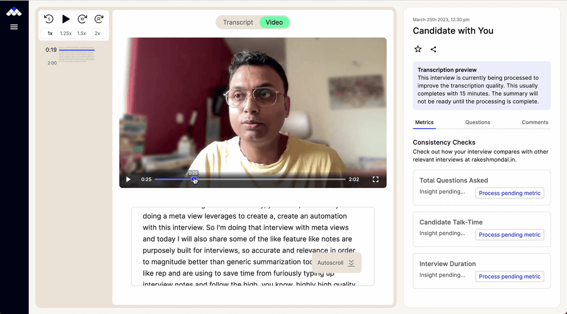This screenshot has width=567, height=314.
Task: Star this interview as favorite
Action: (418, 49)
